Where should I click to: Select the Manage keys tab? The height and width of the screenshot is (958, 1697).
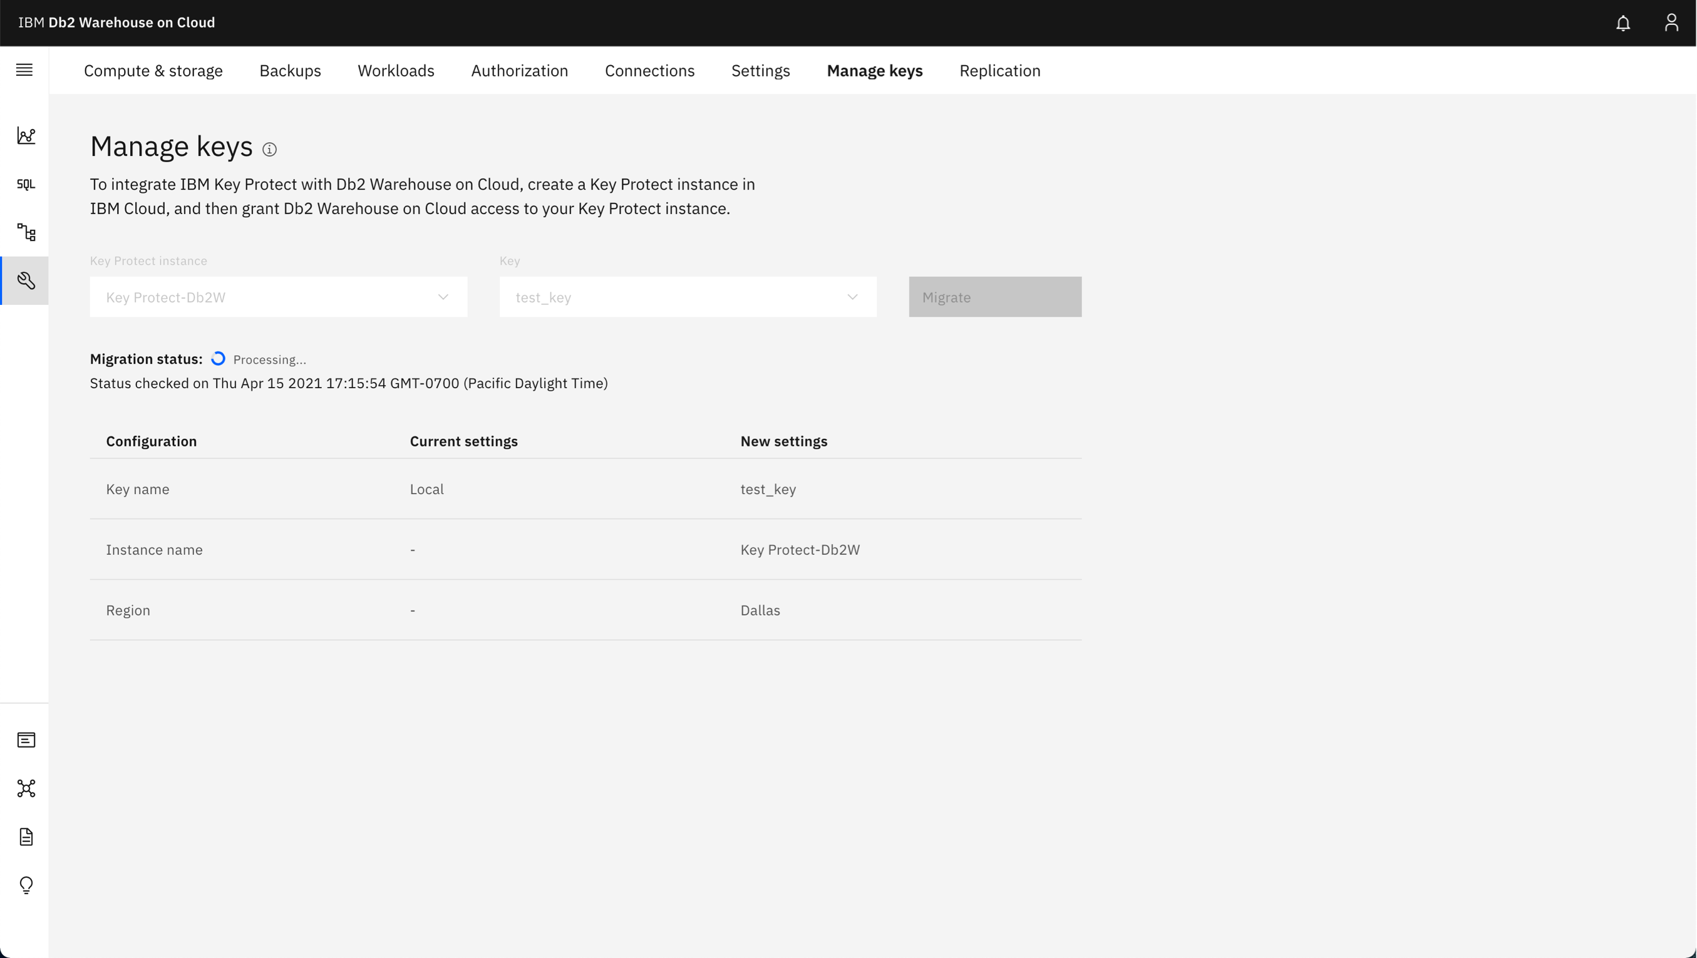coord(875,71)
